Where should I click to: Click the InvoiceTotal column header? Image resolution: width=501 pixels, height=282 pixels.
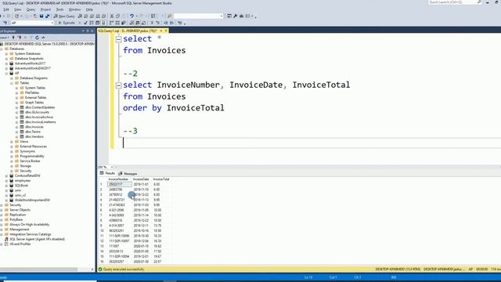click(161, 179)
